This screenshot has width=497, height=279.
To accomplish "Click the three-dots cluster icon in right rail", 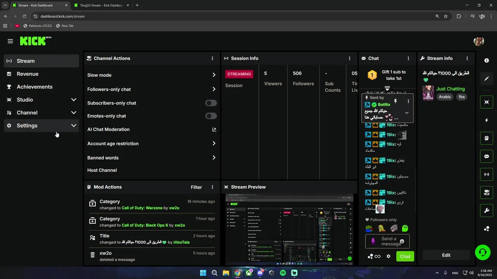I will click(x=487, y=229).
